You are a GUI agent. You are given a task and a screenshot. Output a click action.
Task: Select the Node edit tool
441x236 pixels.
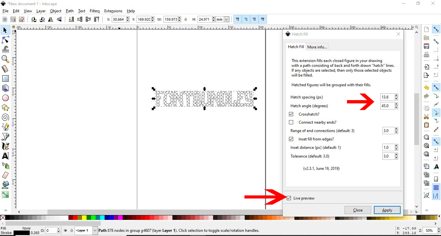pyautogui.click(x=5, y=40)
